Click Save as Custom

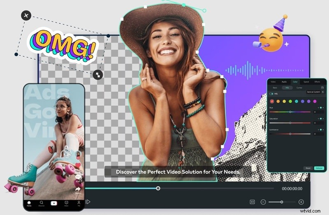tap(313, 92)
